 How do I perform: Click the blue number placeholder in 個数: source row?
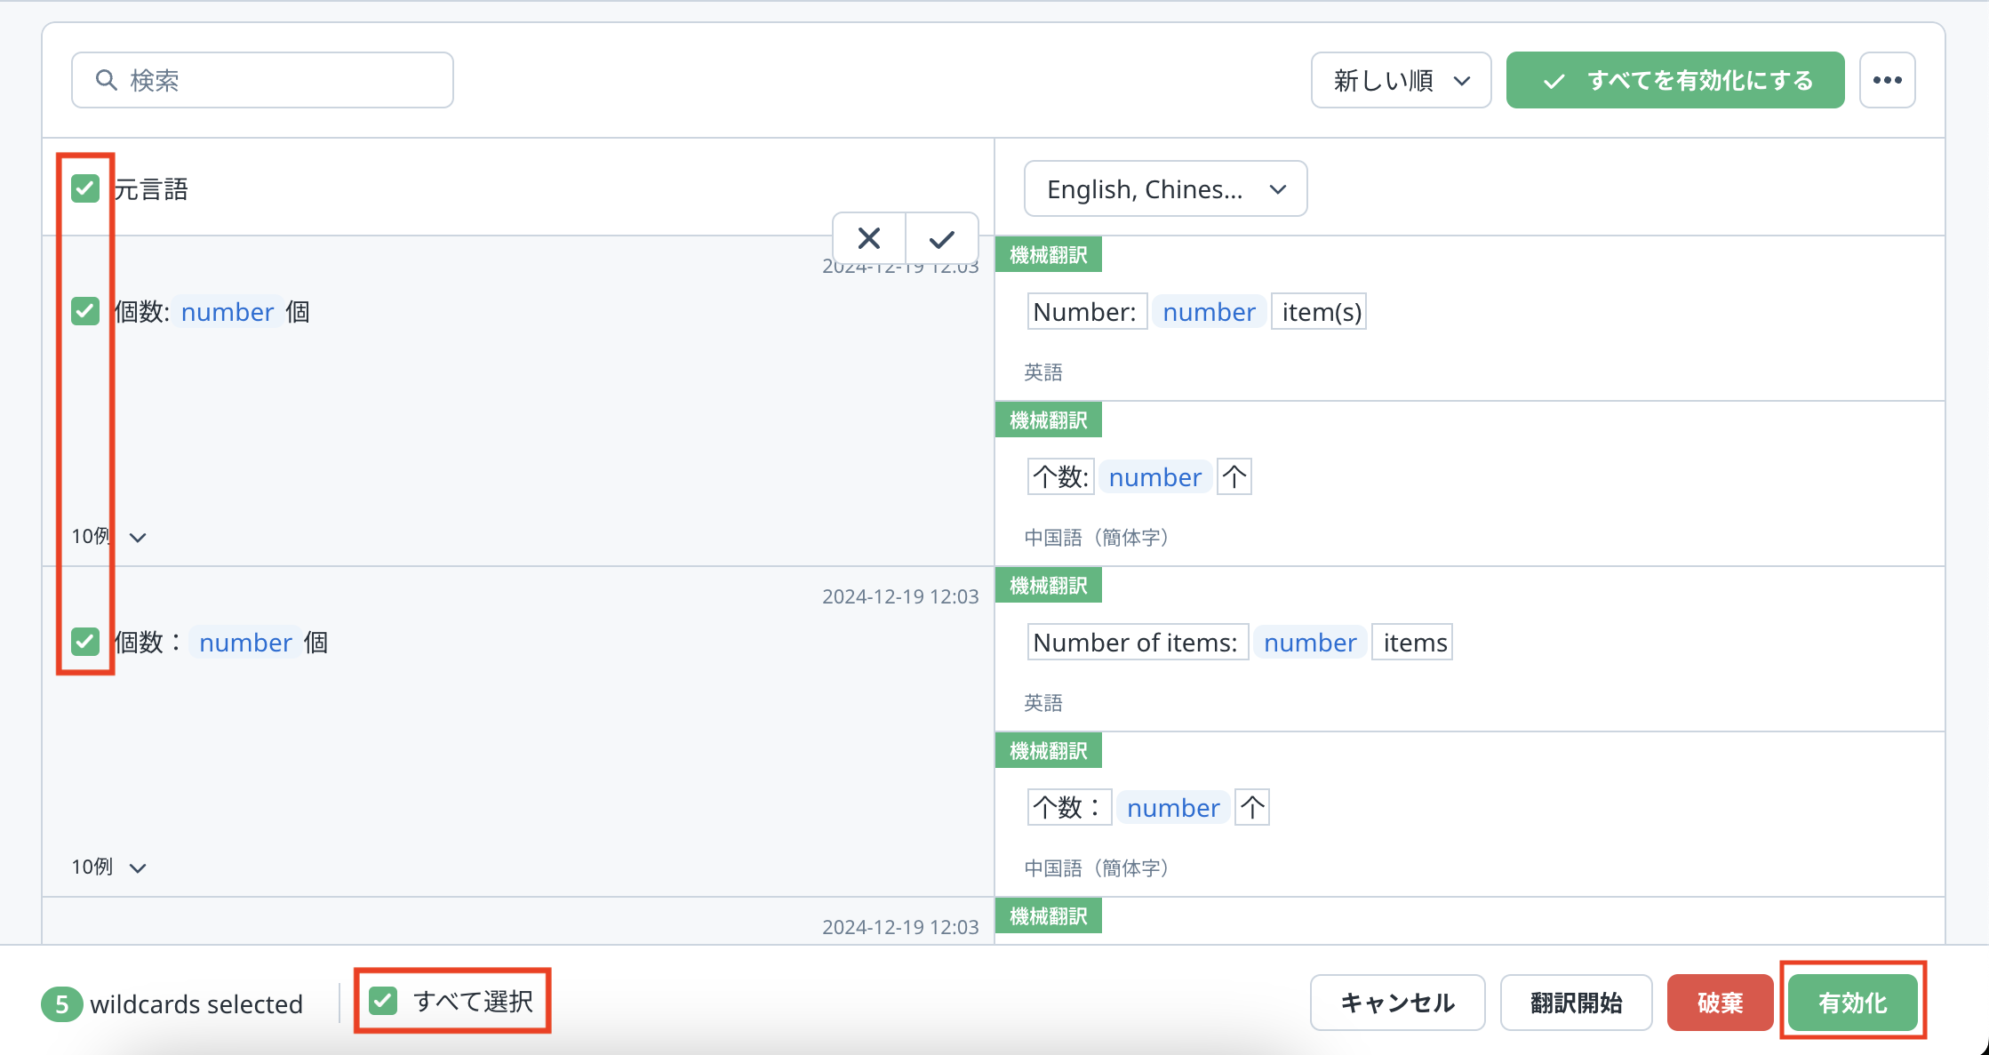point(228,312)
